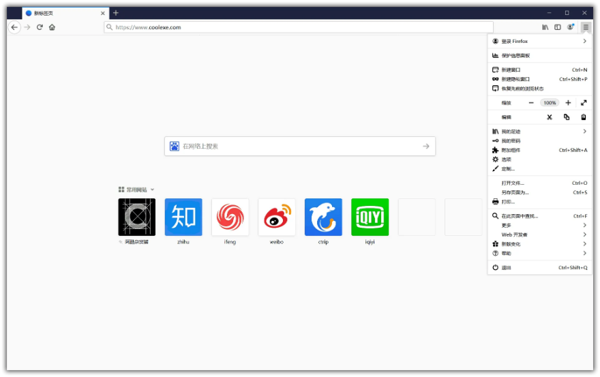Toggle the sidebar view icon
This screenshot has width=600, height=377.
[558, 27]
